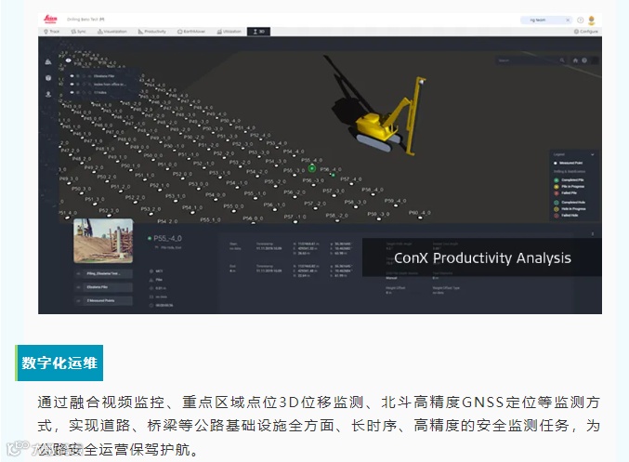Click the Hole in Progress legend swatch

(x=556, y=209)
